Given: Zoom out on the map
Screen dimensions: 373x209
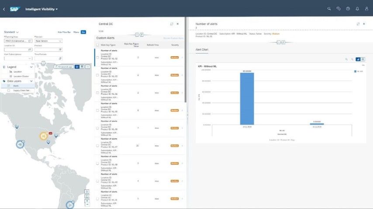Looking at the screenshot, I should [x=87, y=205].
